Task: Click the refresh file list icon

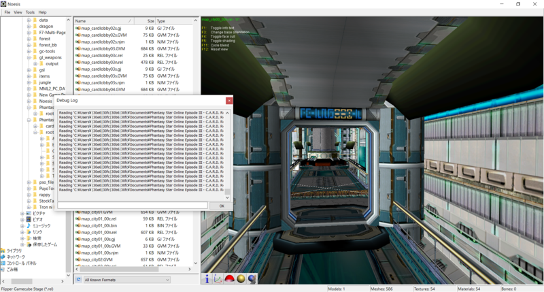Action: pyautogui.click(x=78, y=280)
